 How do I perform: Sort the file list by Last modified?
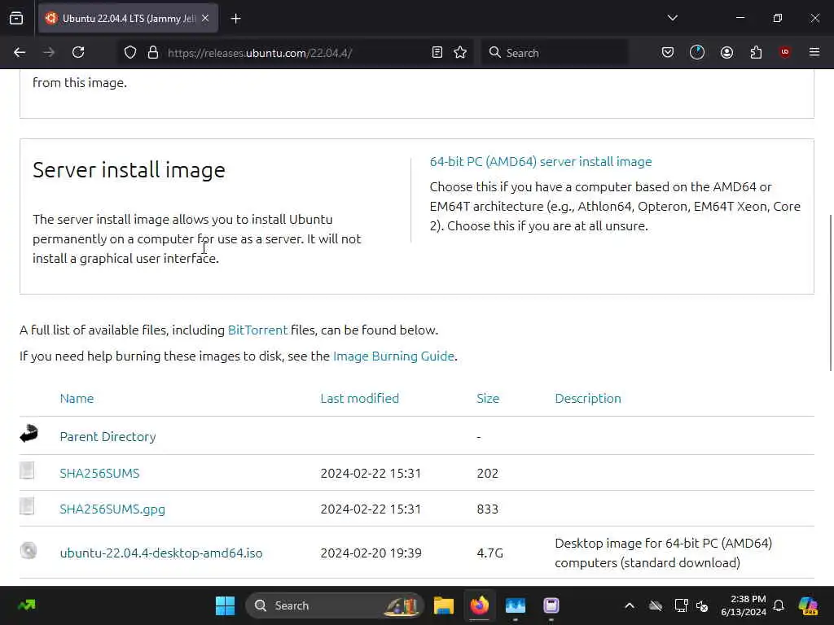[x=359, y=398]
